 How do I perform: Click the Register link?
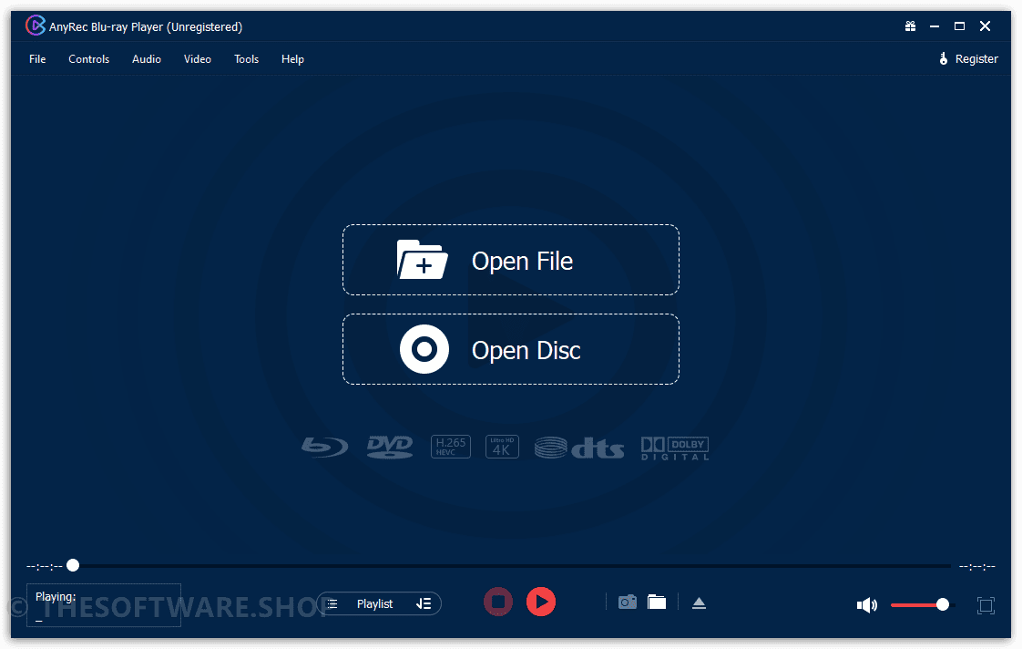pyautogui.click(x=968, y=59)
